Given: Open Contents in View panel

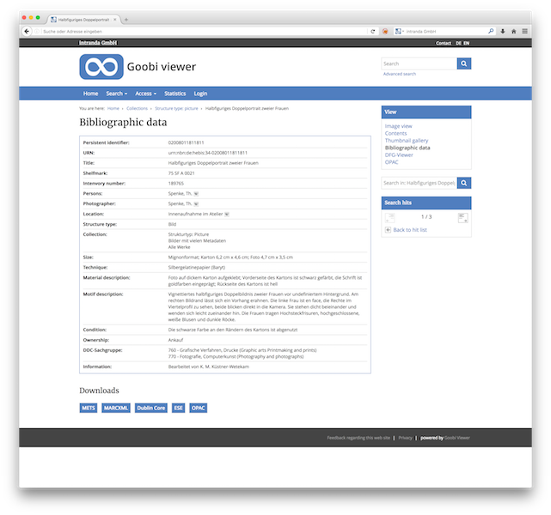Looking at the screenshot, I should pyautogui.click(x=395, y=133).
